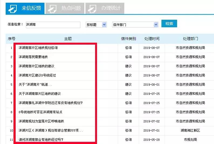This screenshot has width=214, height=144.
Task: Open letter 洋湖南居民需要地铁
Action: click(x=33, y=57)
